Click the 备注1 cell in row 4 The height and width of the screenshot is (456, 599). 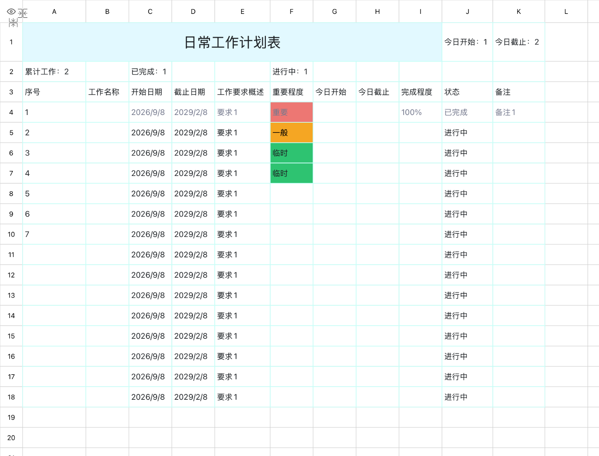tap(519, 112)
